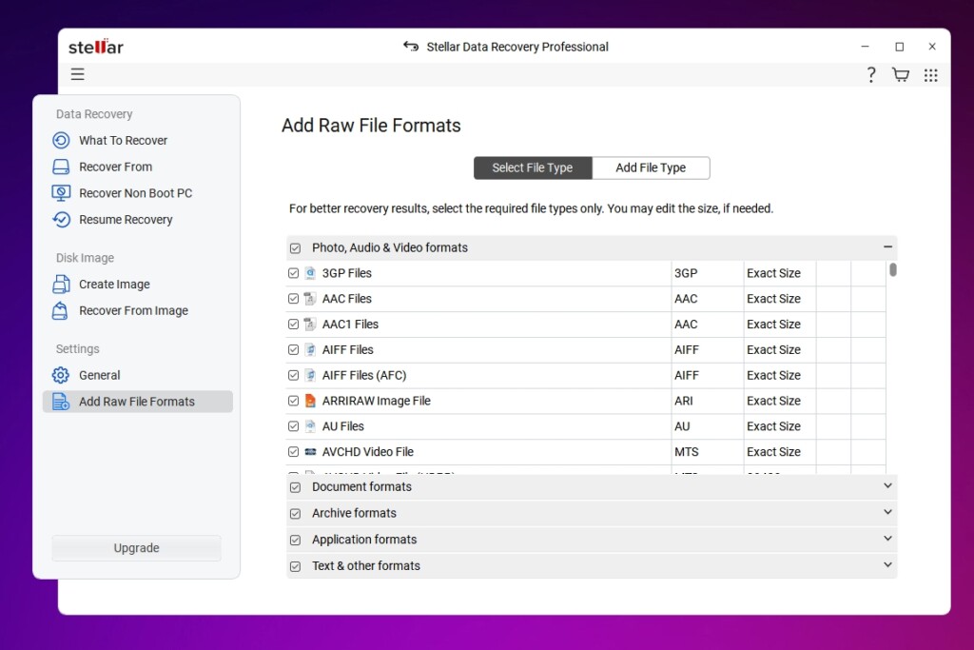Open the shopping cart buy icon
Screen dimensions: 974x650
(x=900, y=75)
